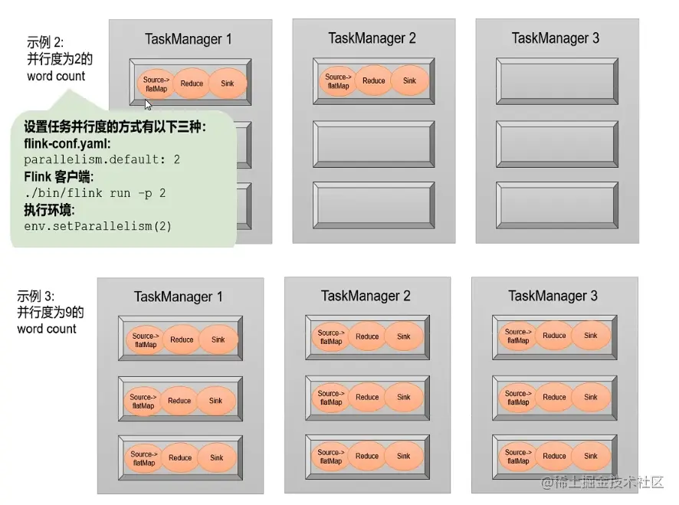The width and height of the screenshot is (679, 505).
Task: Select empty bottom slot of example 2 TaskManager 2
Action: tap(374, 205)
